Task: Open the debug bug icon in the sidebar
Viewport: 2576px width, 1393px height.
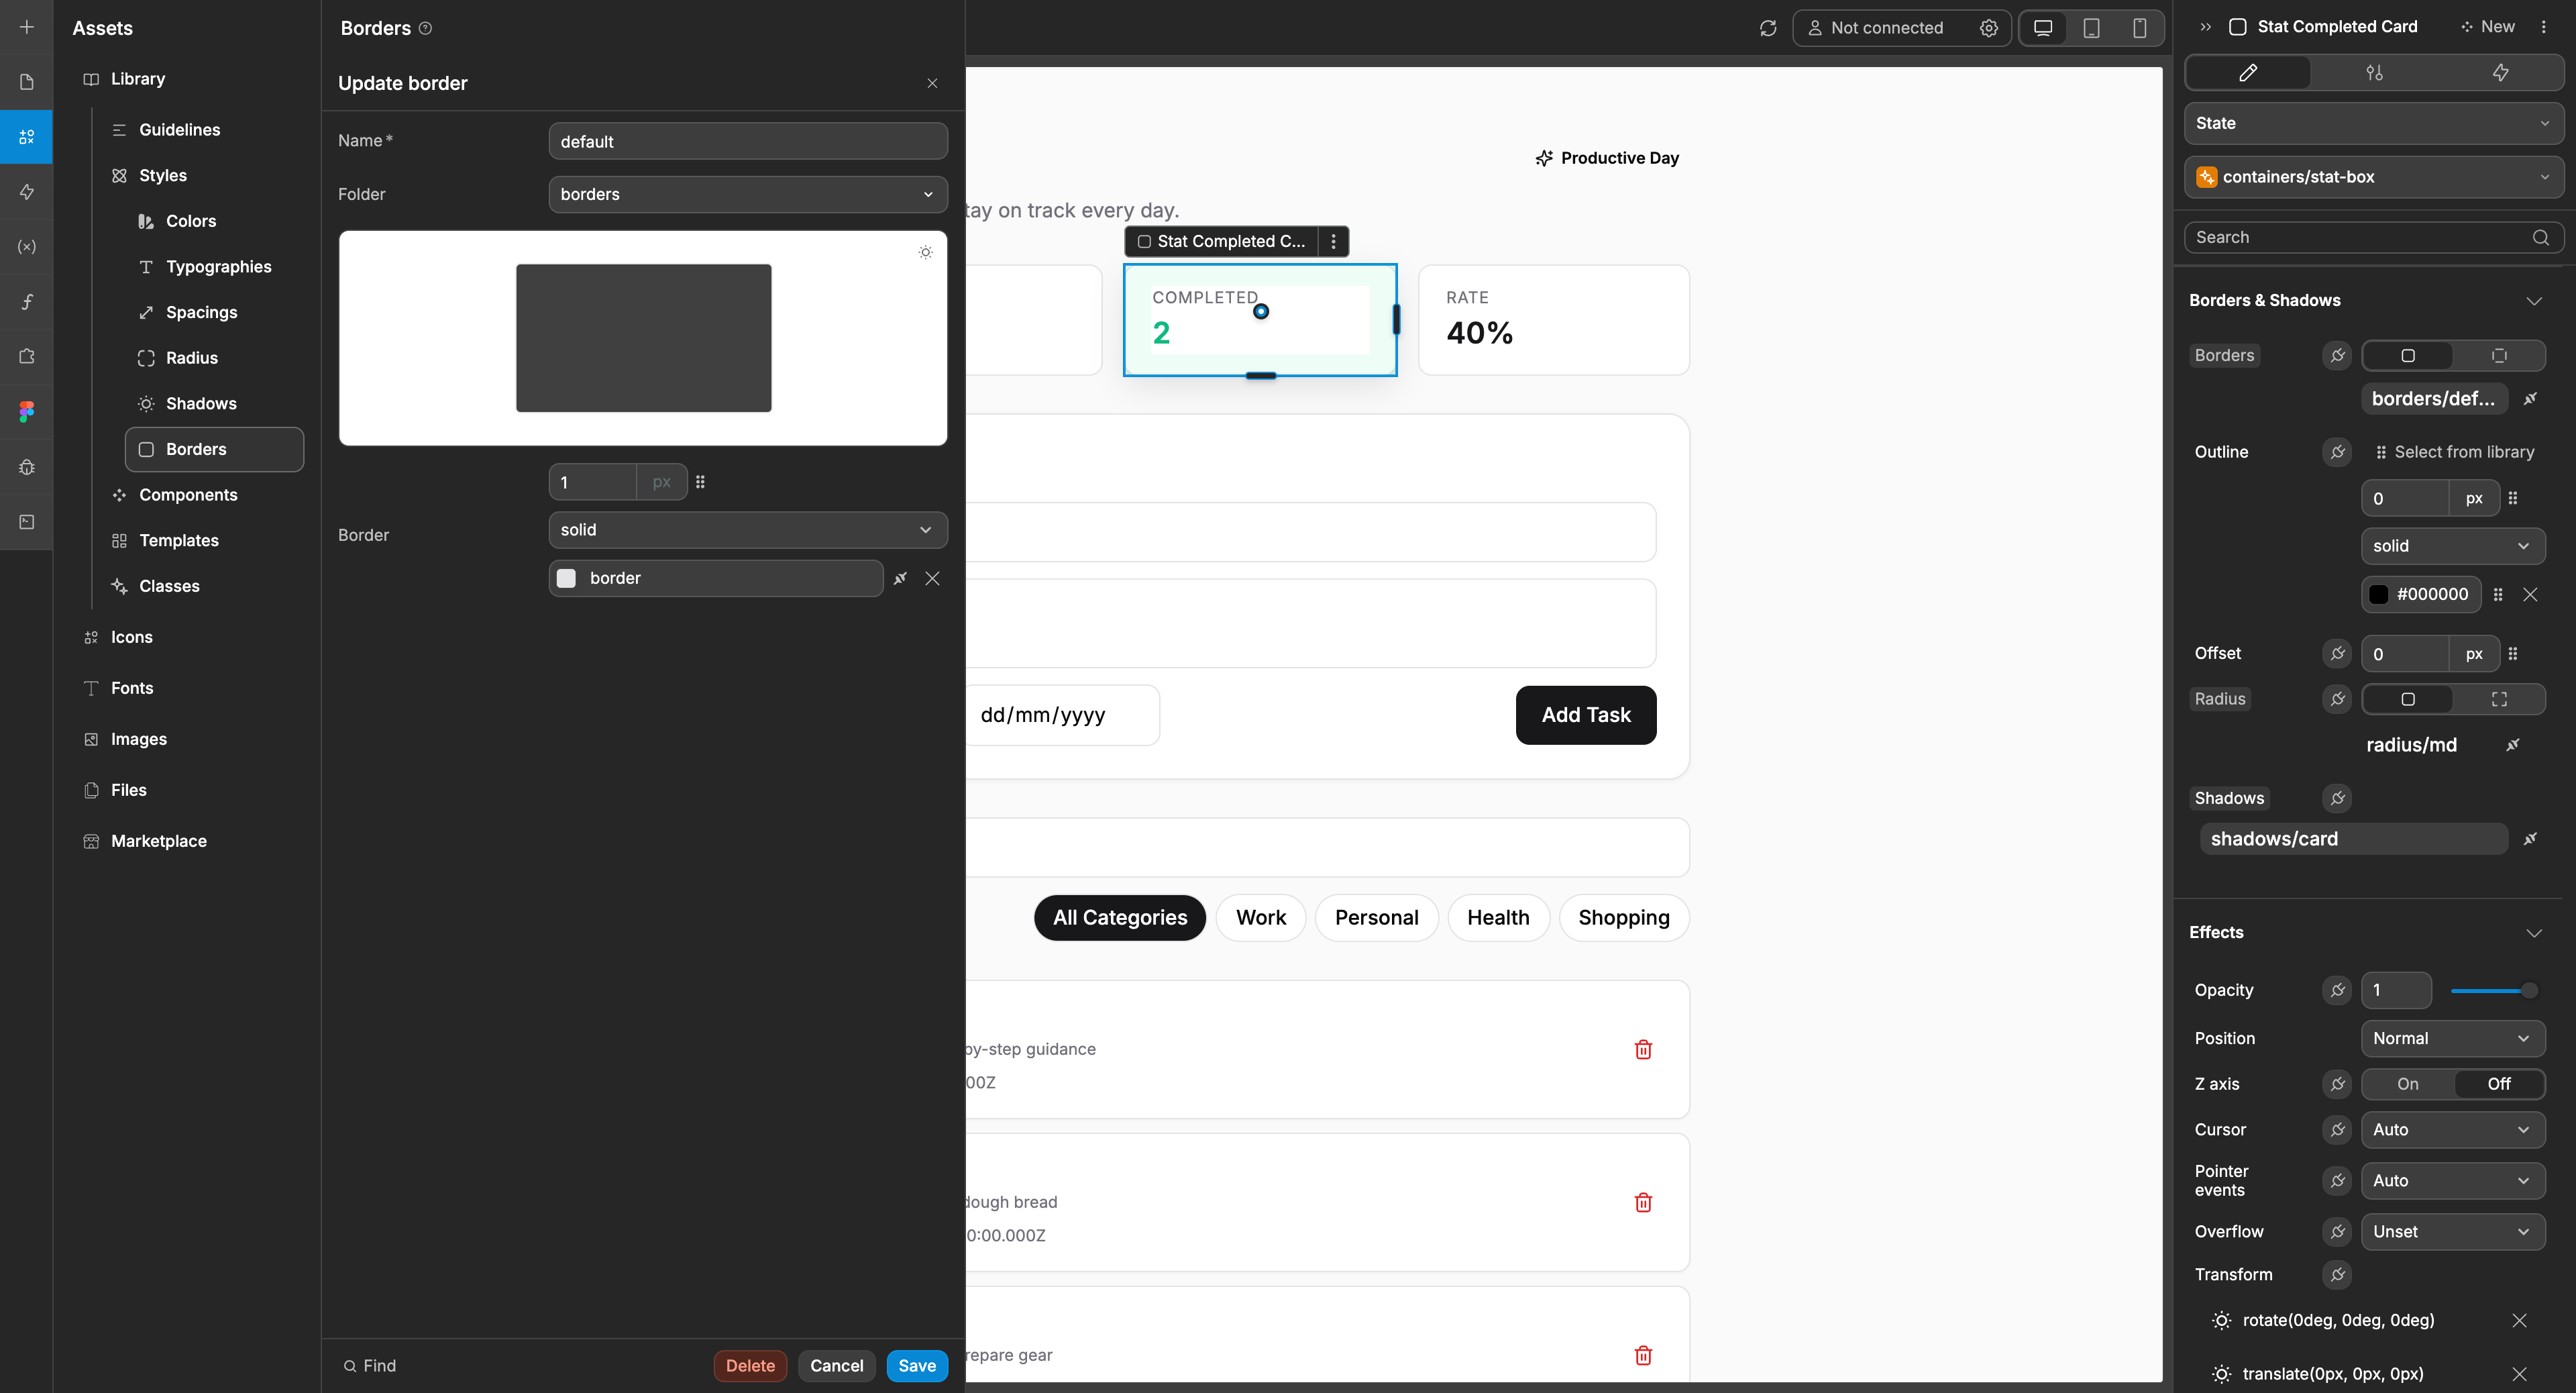Action: pos(27,467)
